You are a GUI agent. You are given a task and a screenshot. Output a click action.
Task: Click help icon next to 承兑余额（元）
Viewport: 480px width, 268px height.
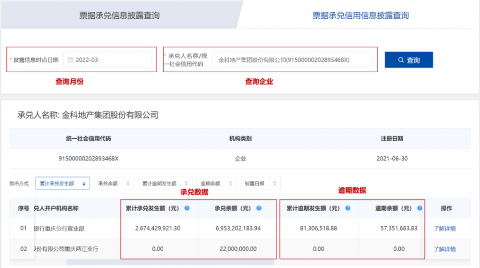point(259,208)
